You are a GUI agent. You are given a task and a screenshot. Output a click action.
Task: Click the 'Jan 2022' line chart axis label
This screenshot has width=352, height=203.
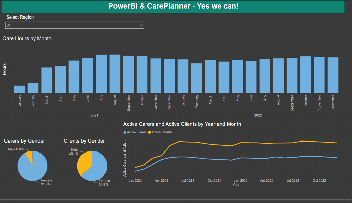pos(241,181)
